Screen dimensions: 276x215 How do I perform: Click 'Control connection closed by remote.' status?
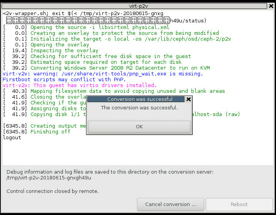click(x=53, y=191)
